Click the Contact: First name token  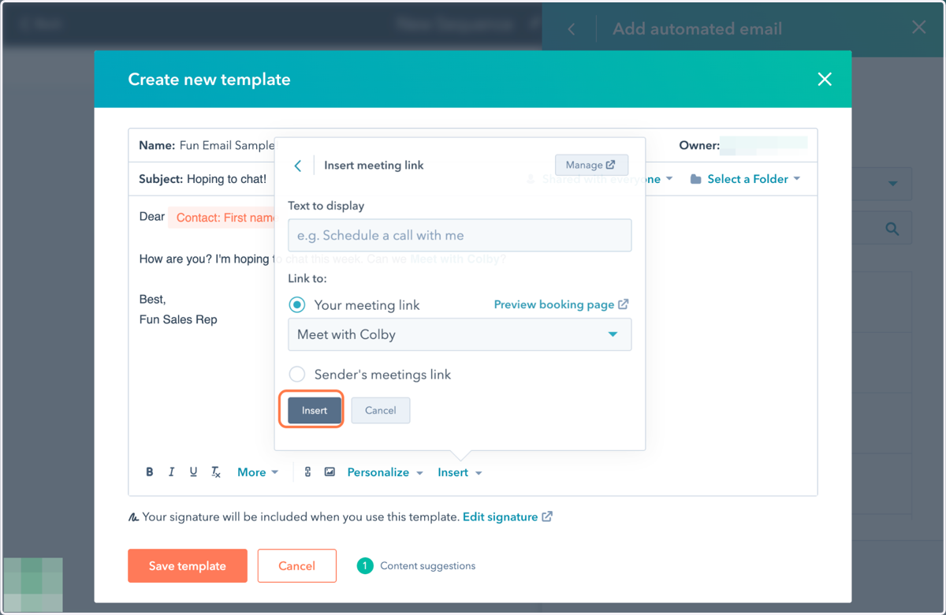[223, 218]
